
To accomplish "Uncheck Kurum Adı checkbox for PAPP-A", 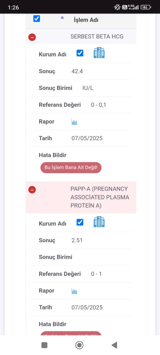I will point(80,222).
